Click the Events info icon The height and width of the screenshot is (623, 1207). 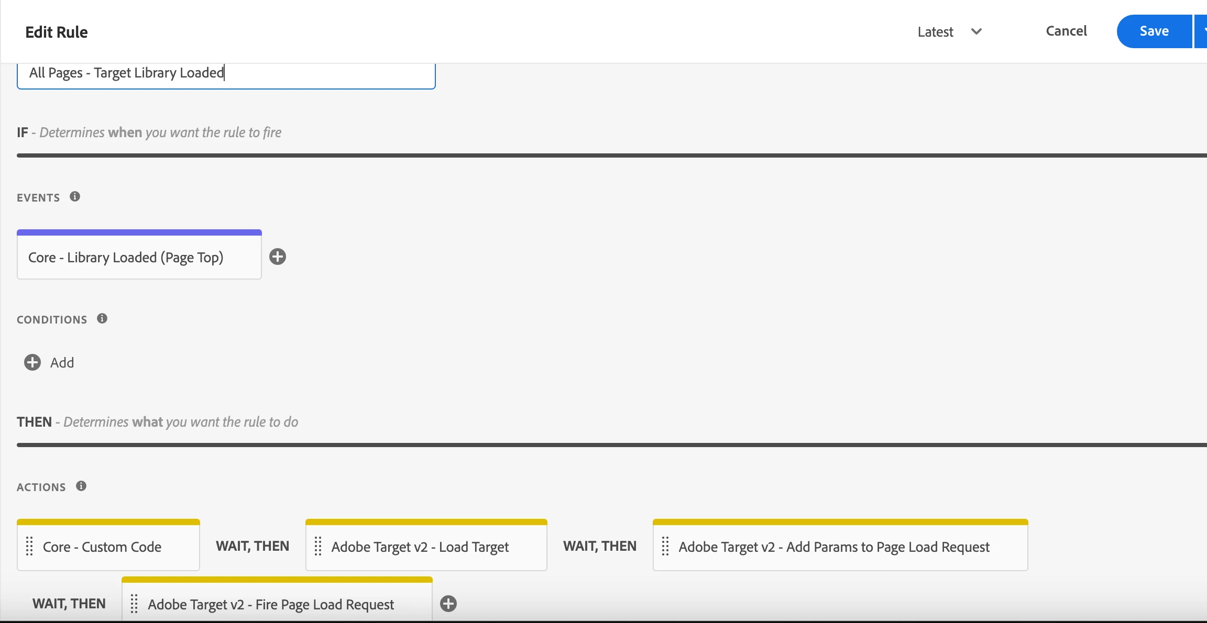[x=75, y=196]
